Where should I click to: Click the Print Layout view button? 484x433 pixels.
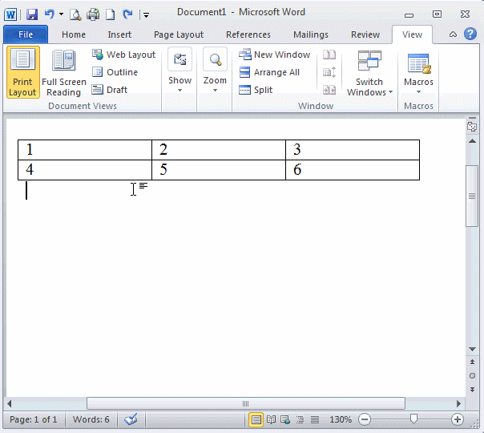click(x=22, y=72)
